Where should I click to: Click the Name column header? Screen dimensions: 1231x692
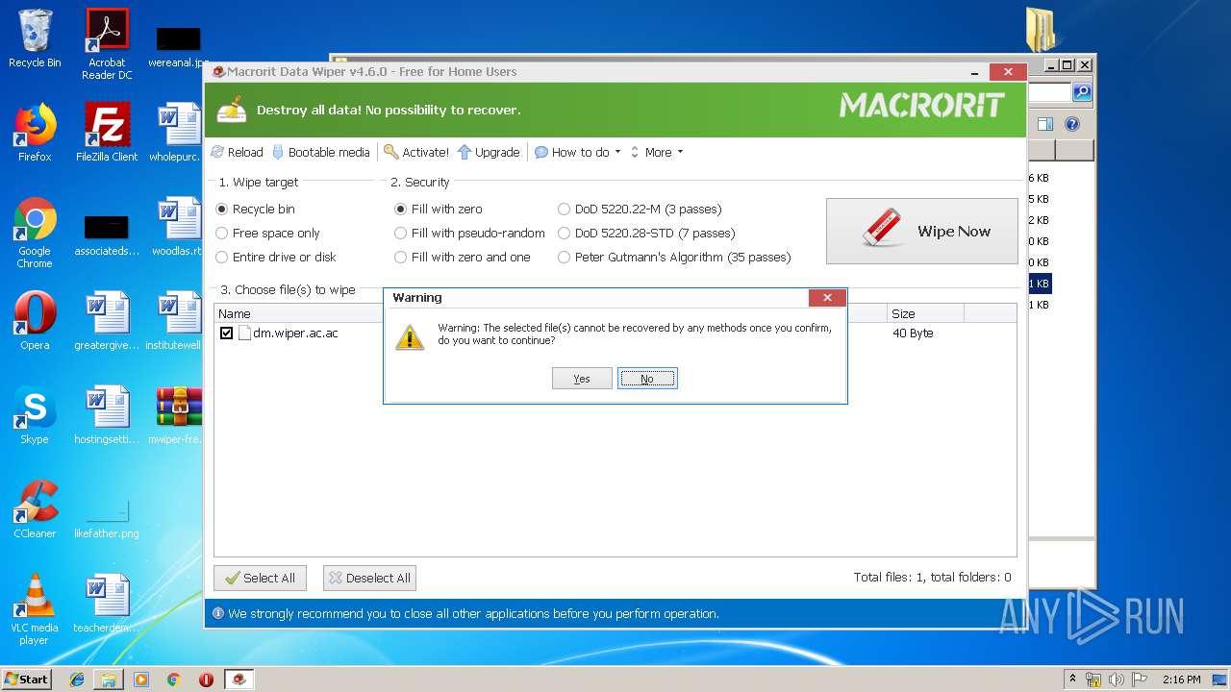click(299, 313)
